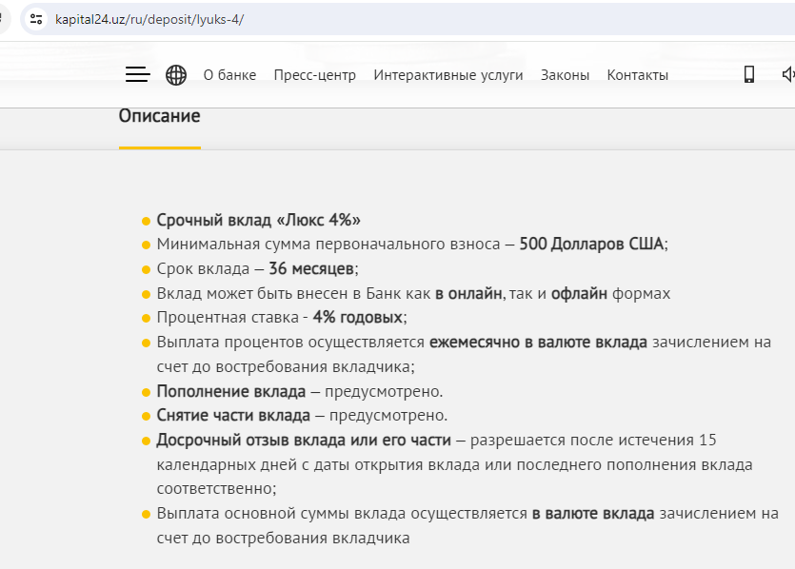Open the О банке menu
This screenshot has height=569, width=795.
229,75
